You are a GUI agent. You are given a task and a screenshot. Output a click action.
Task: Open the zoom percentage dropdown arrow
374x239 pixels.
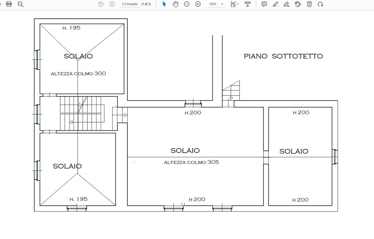(x=222, y=4)
